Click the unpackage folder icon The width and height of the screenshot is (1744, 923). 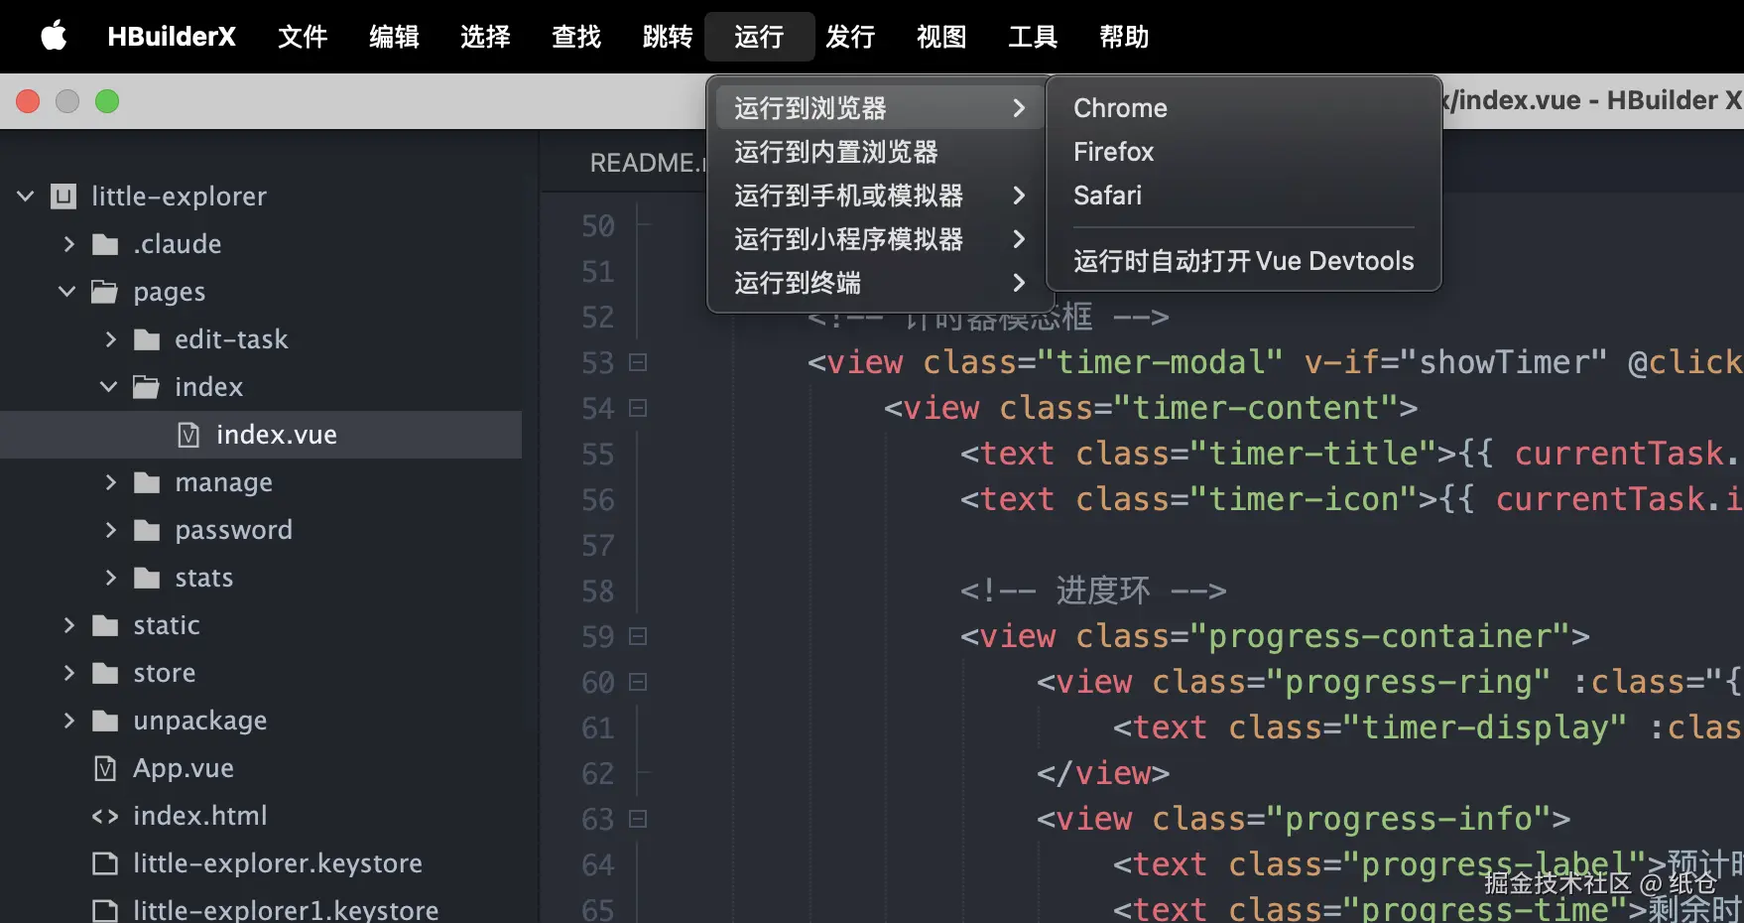(105, 721)
